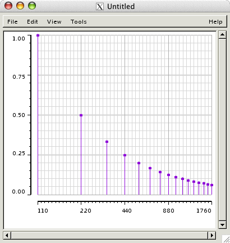Viewport: 230px width, 243px height.
Task: Click the y-axis label 1.00
Action: [19, 39]
